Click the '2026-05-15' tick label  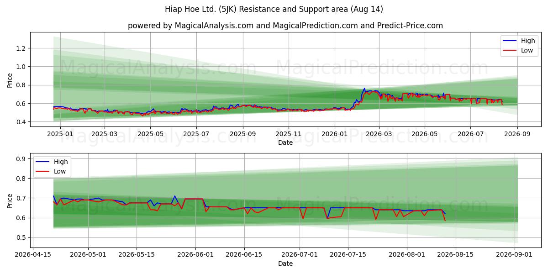(137, 255)
